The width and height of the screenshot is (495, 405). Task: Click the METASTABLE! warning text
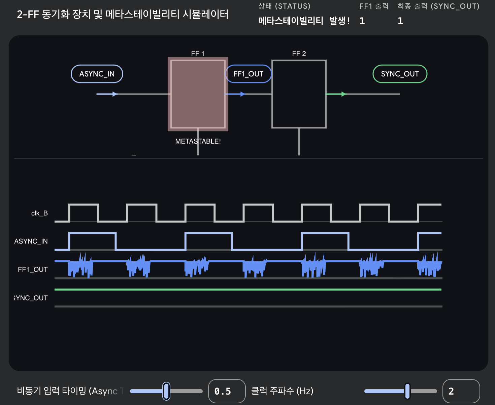tap(198, 141)
